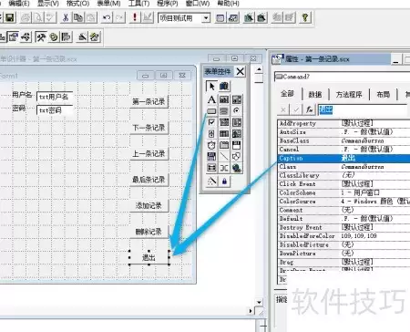
Task: Click the txt用户名 text box
Action: pyautogui.click(x=55, y=97)
